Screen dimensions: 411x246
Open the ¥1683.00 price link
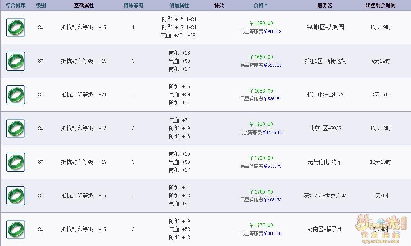tap(261, 91)
